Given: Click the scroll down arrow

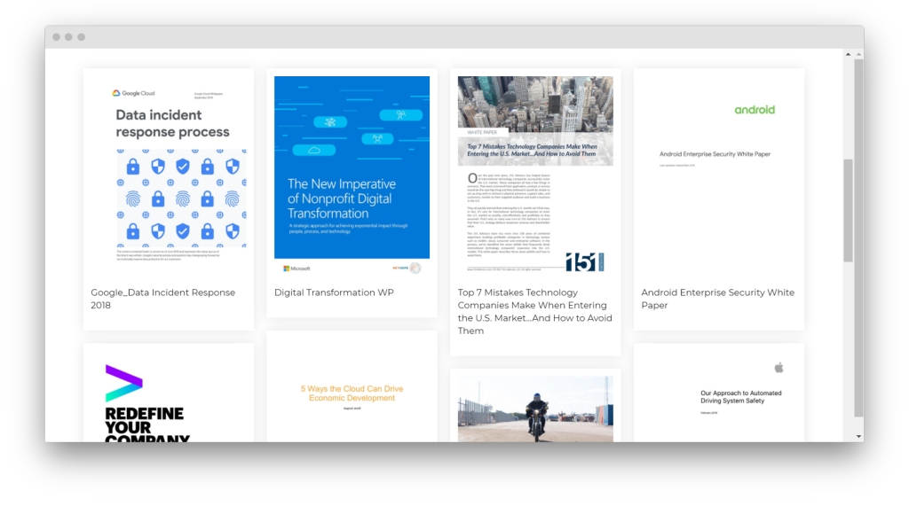Looking at the screenshot, I should tap(858, 436).
